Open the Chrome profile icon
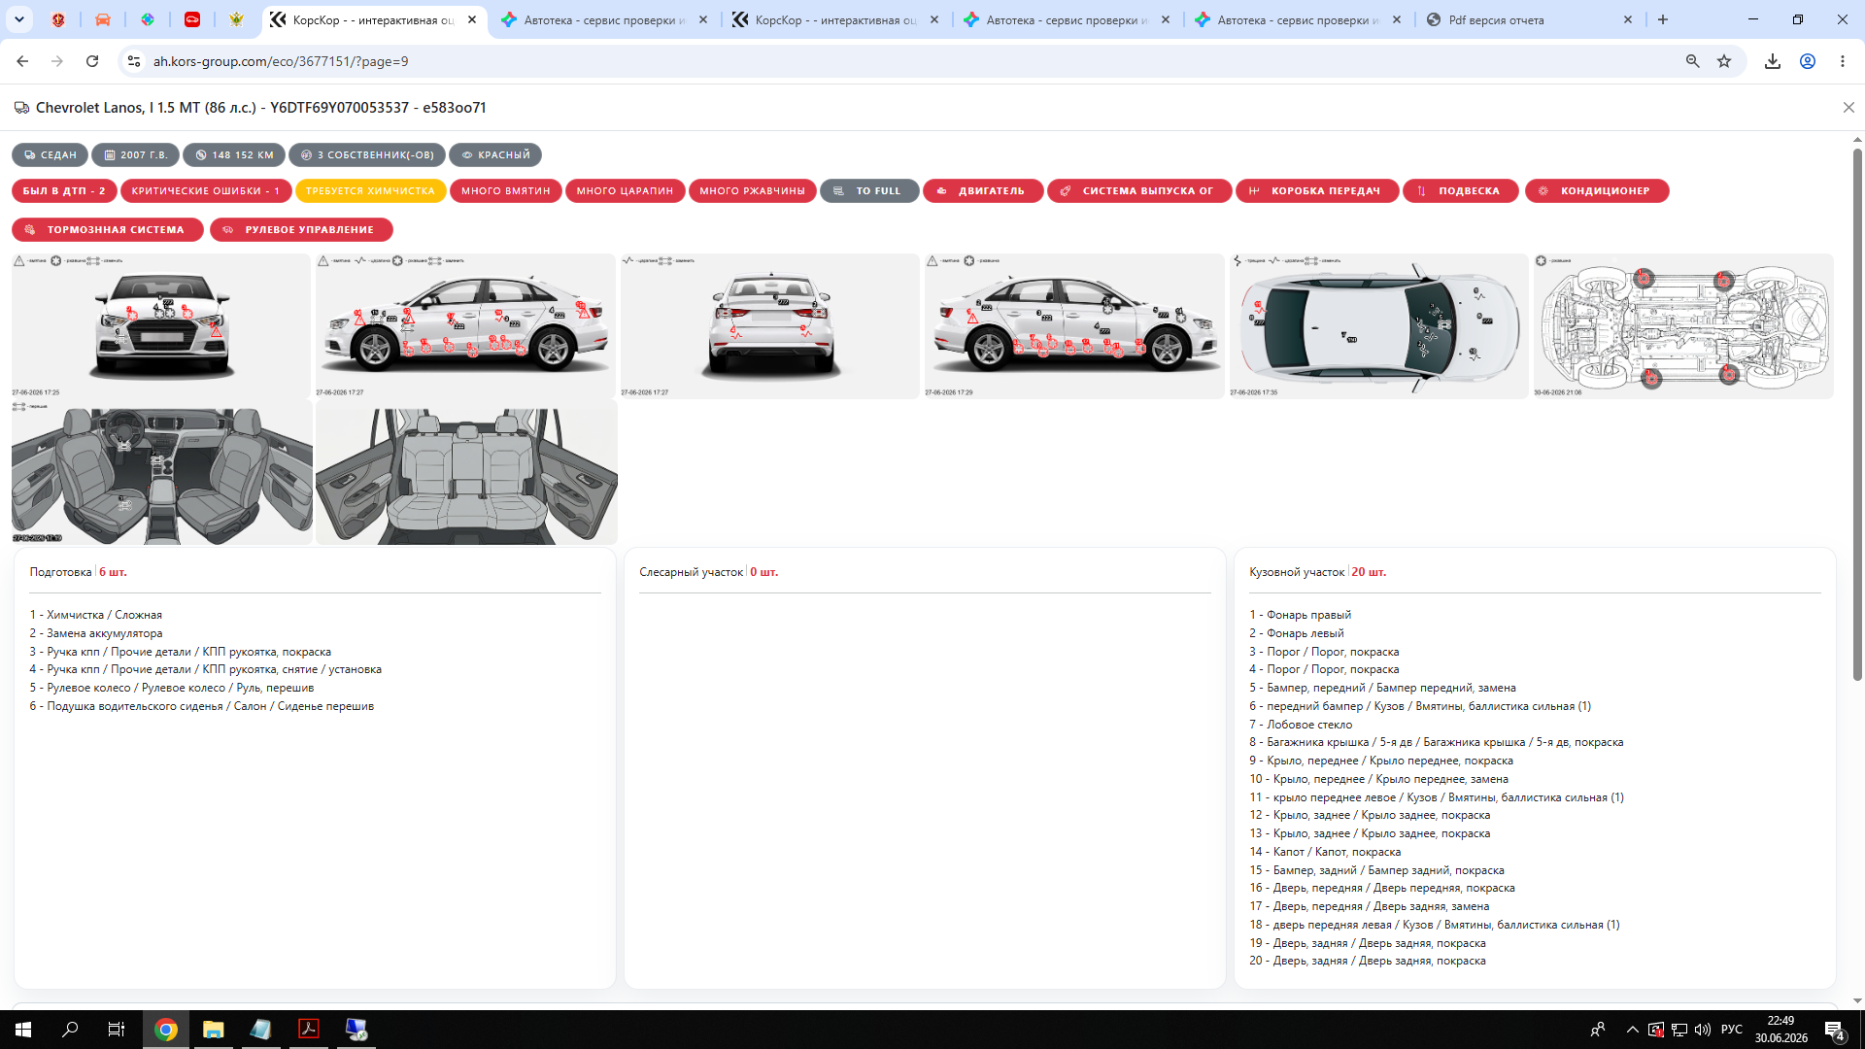Viewport: 1865px width, 1049px height. coord(1808,61)
